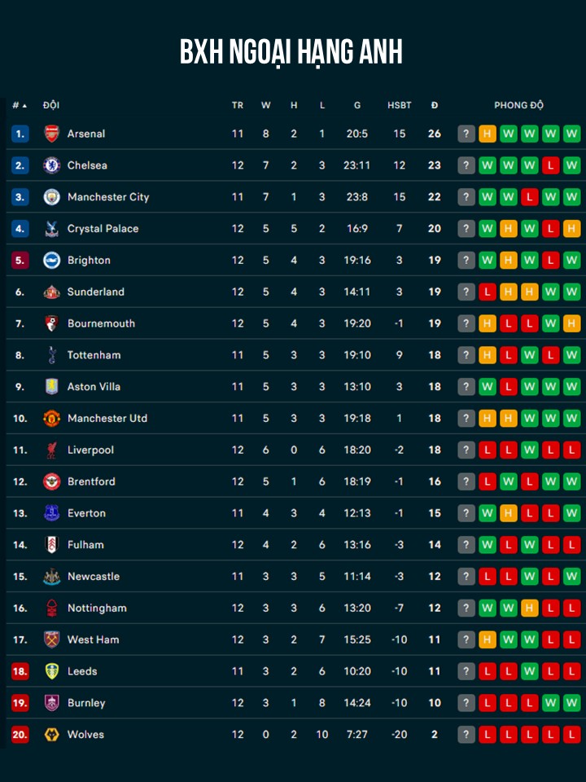586x782 pixels.
Task: Select the Manchester City crest icon
Action: pyautogui.click(x=51, y=197)
